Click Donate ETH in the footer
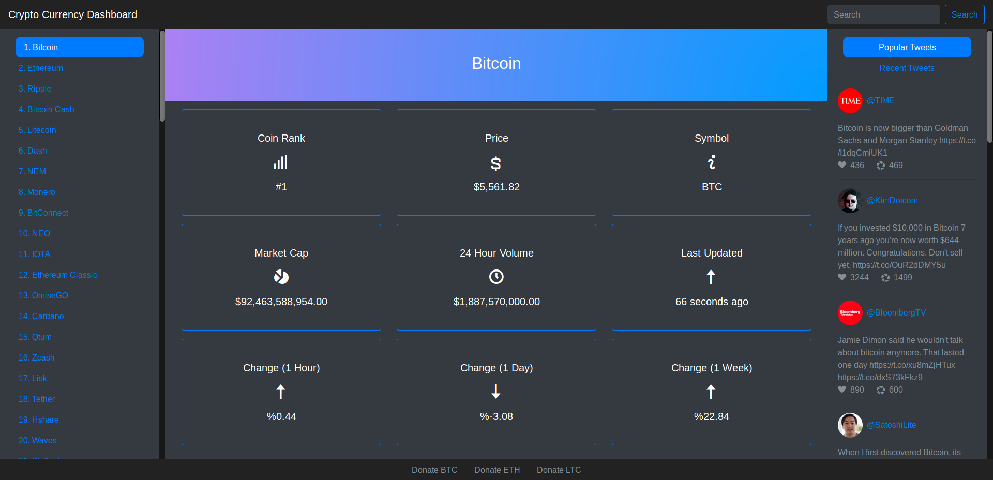Viewport: 993px width, 480px height. [497, 470]
